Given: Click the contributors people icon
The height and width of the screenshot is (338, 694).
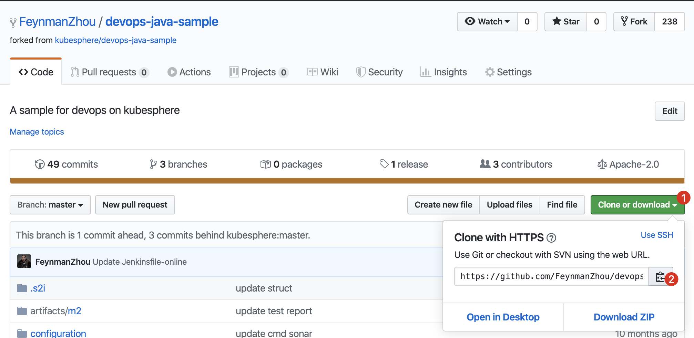Looking at the screenshot, I should pos(485,164).
